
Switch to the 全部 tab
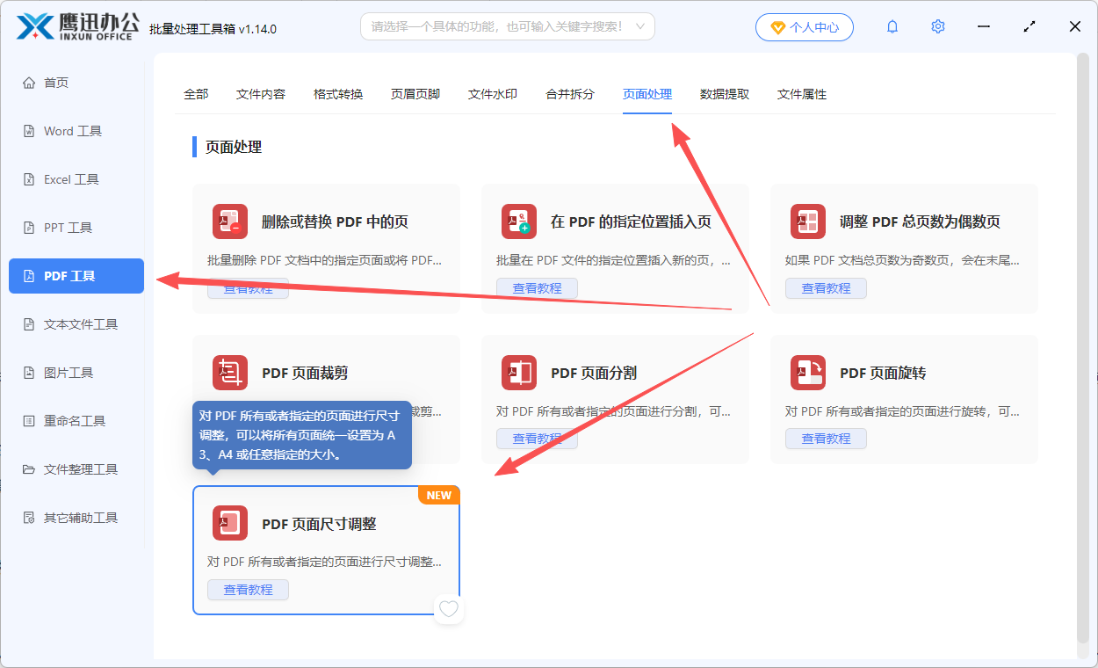[196, 93]
